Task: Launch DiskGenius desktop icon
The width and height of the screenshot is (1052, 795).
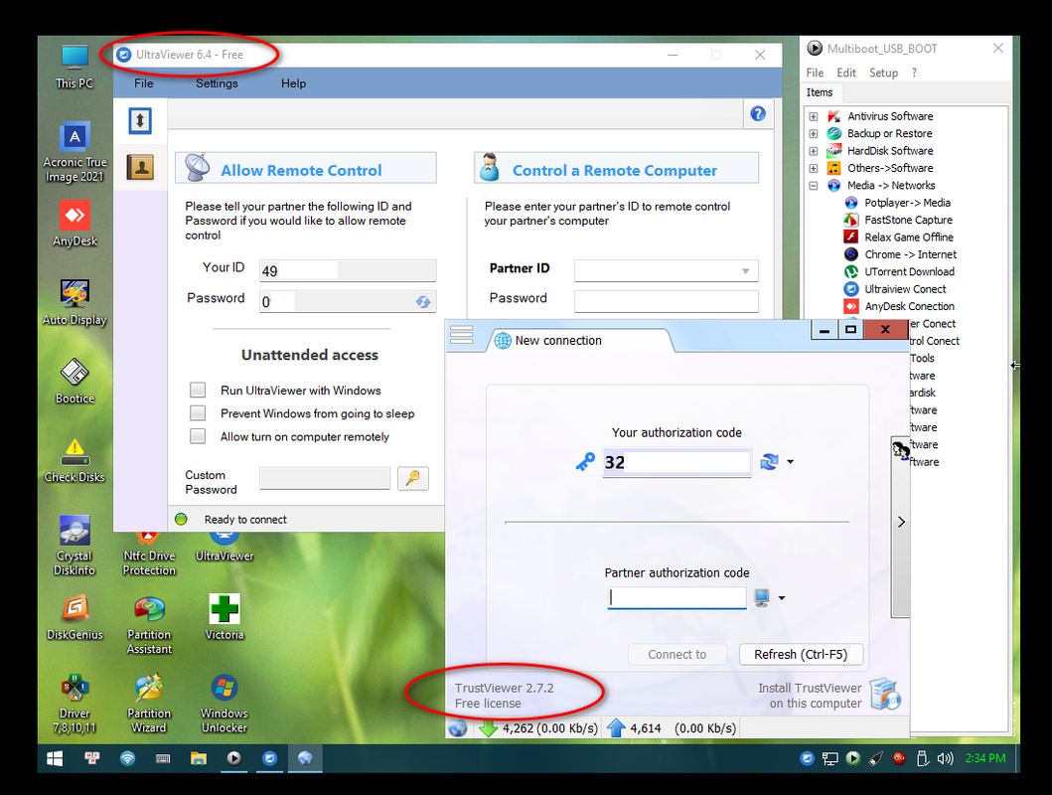Action: (75, 617)
